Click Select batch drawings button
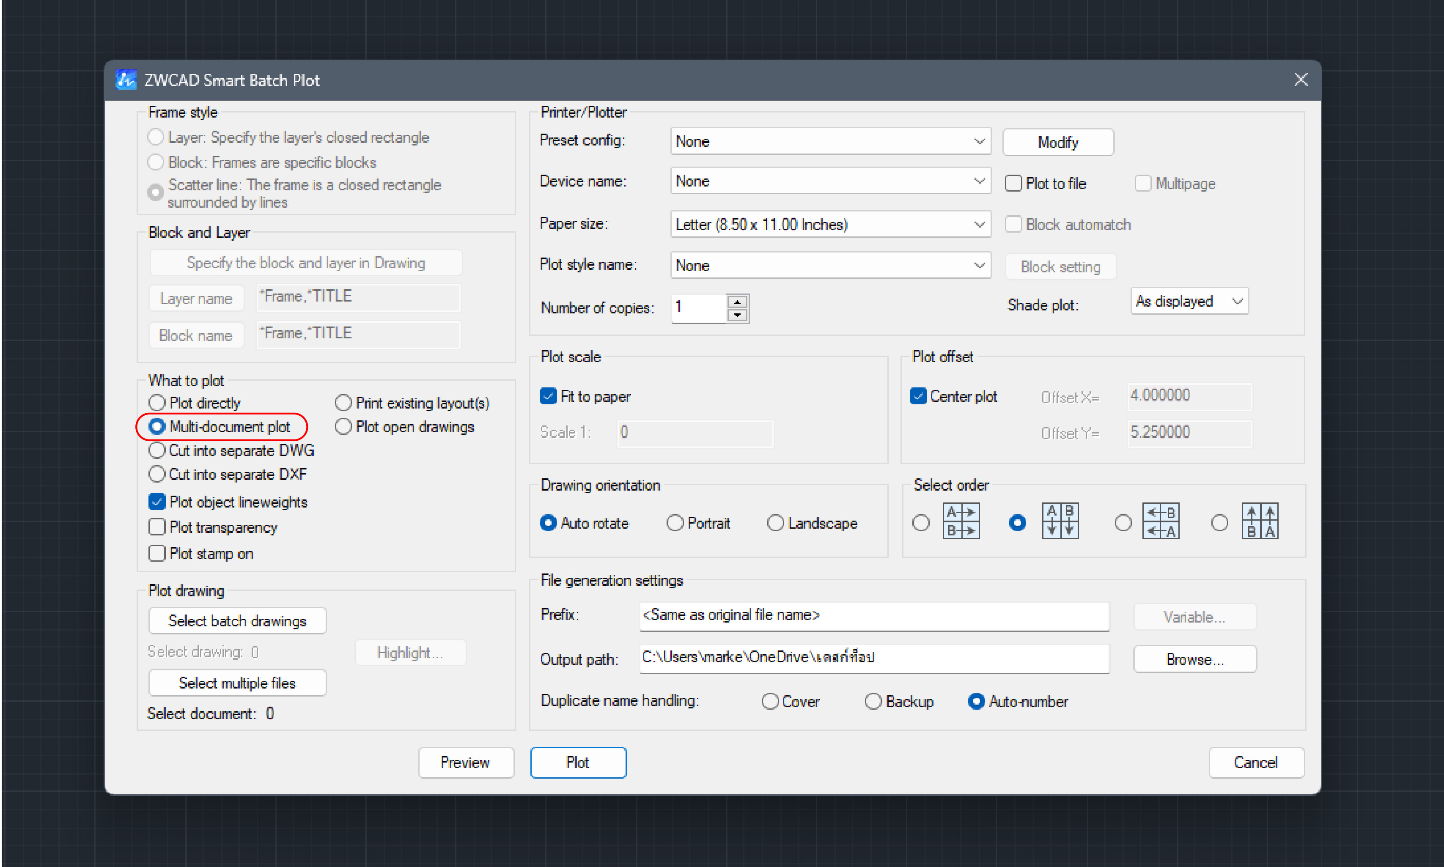This screenshot has height=867, width=1444. (237, 621)
